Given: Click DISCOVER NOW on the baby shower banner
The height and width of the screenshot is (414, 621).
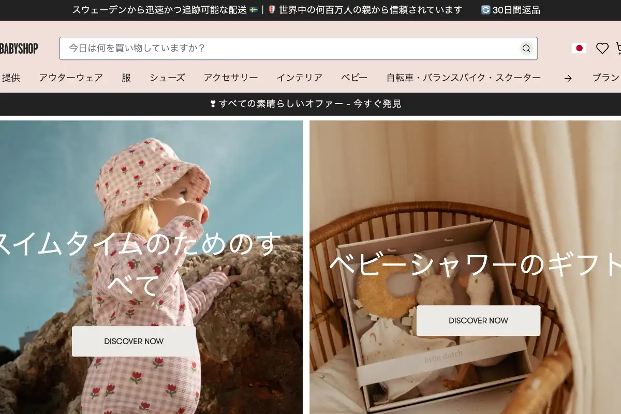Looking at the screenshot, I should 478,320.
